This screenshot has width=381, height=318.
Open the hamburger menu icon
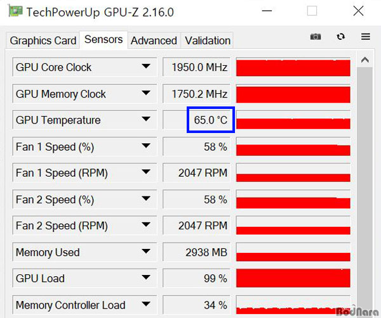tap(365, 37)
